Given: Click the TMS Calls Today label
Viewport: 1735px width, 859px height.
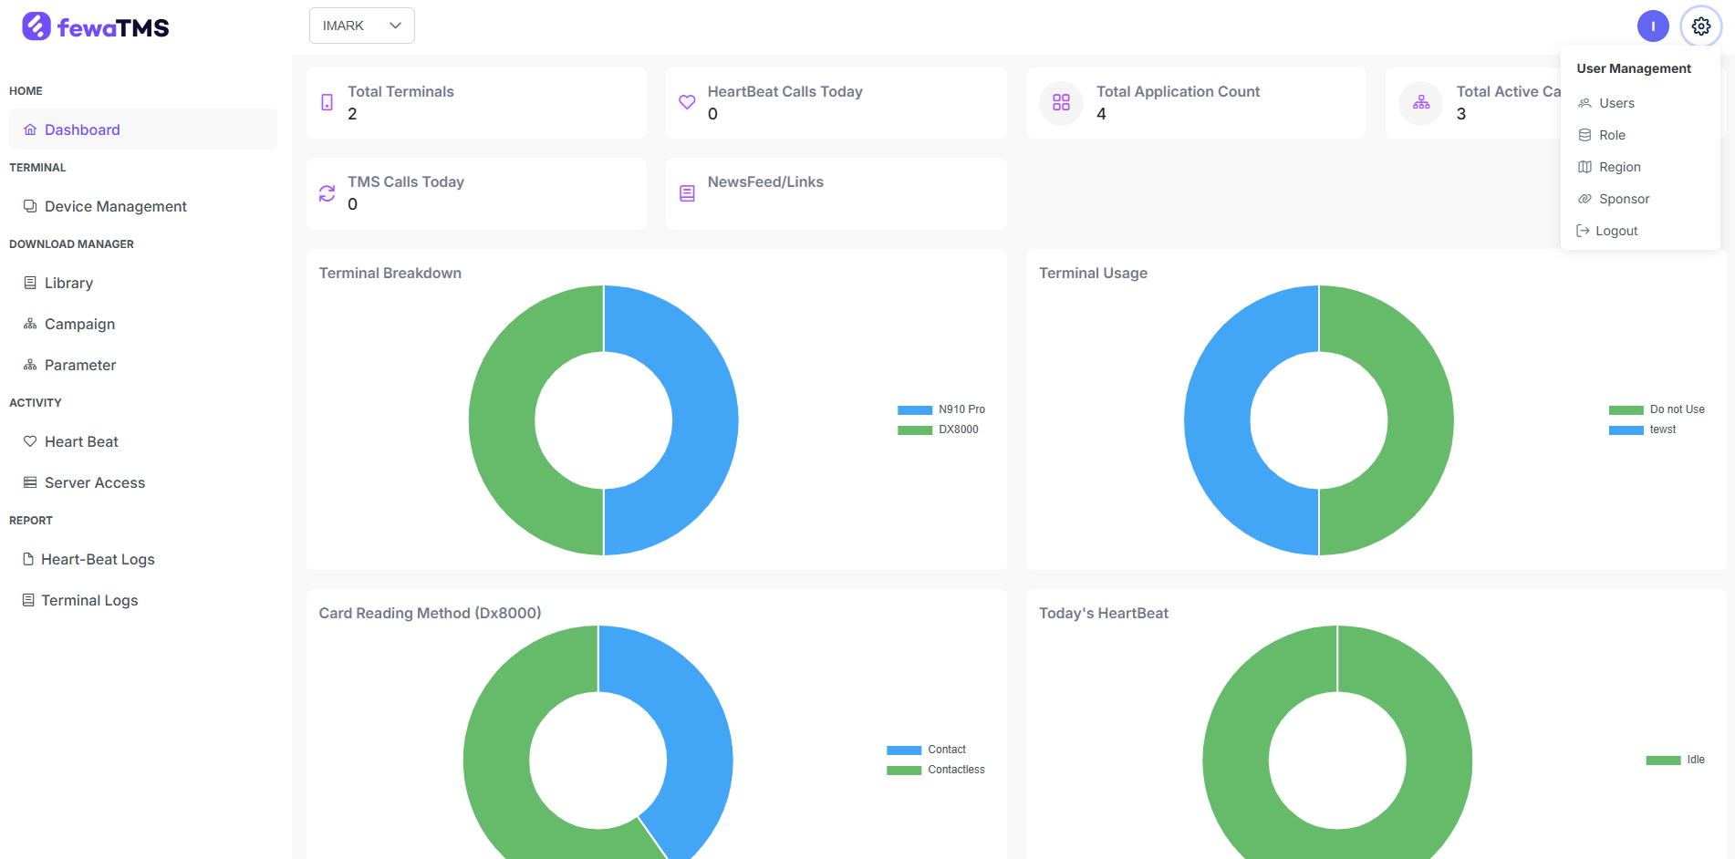Looking at the screenshot, I should click(x=406, y=181).
